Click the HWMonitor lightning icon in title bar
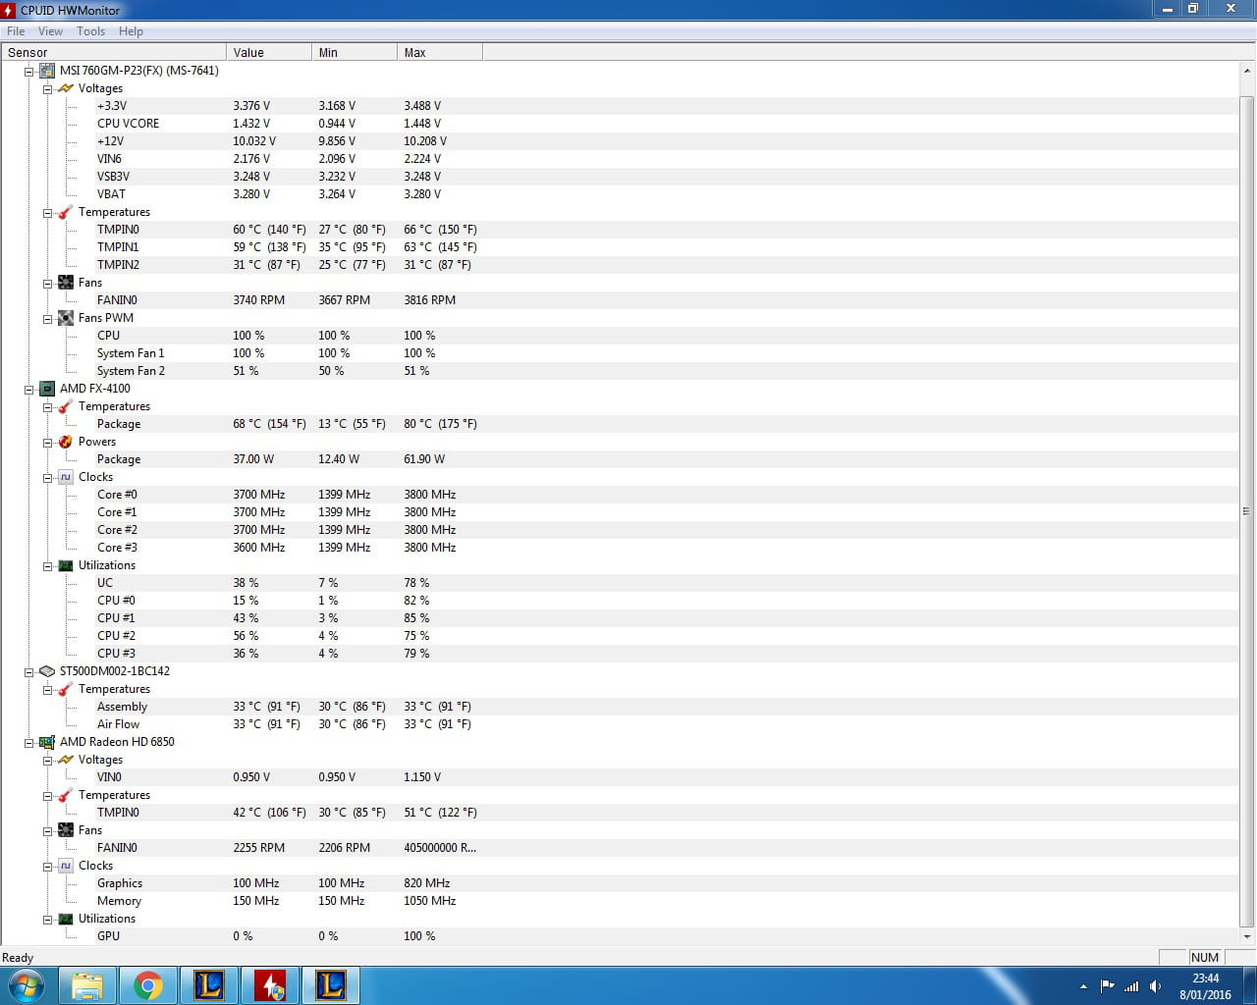The width and height of the screenshot is (1257, 1005). pos(9,10)
